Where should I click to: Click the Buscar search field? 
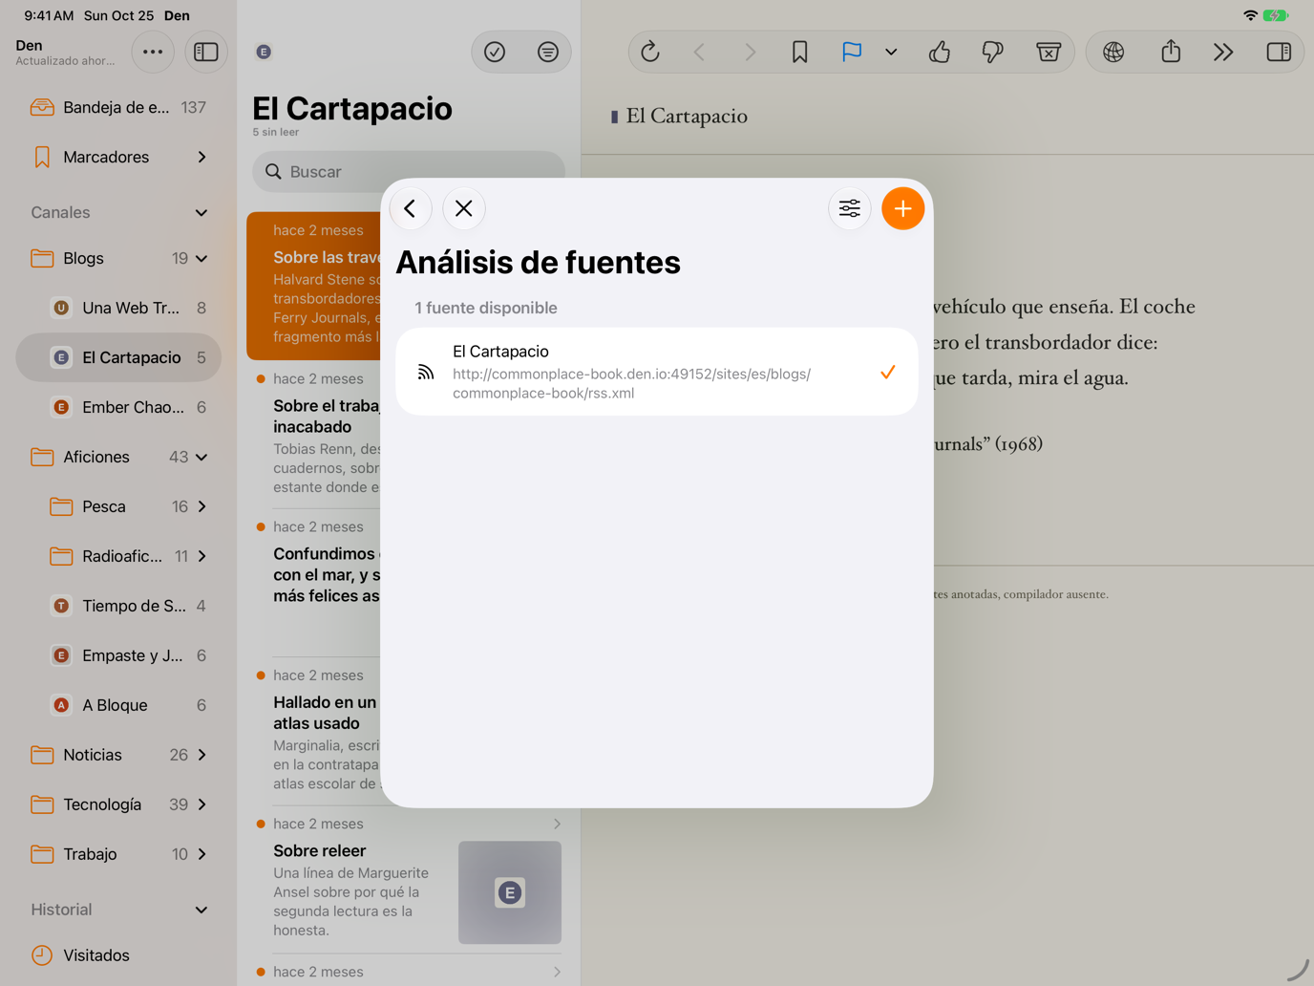click(x=409, y=172)
